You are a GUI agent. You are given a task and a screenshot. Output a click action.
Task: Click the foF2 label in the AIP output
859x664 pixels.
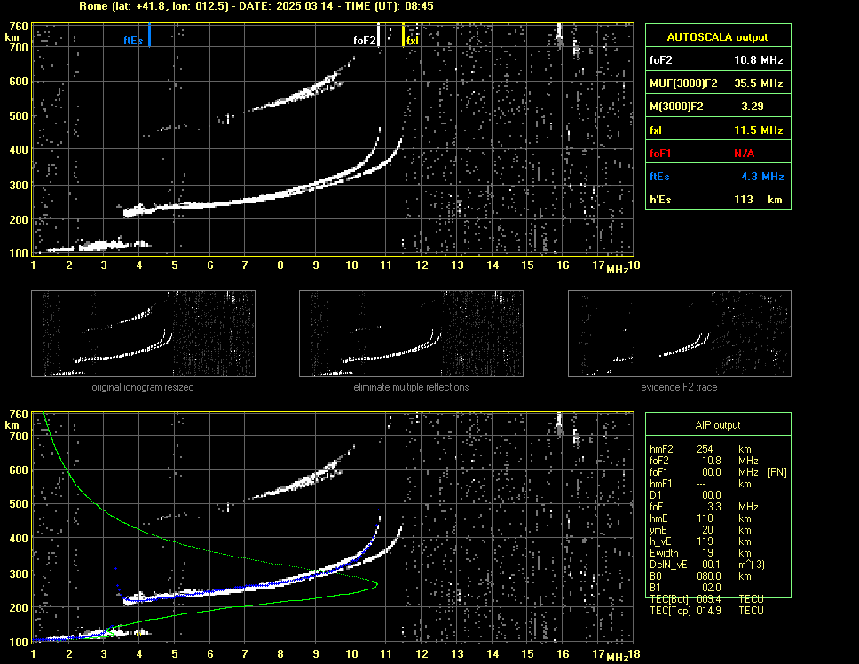point(659,461)
